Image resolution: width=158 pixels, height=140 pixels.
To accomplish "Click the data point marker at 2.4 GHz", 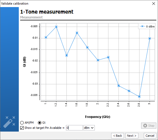I will (118, 86).
